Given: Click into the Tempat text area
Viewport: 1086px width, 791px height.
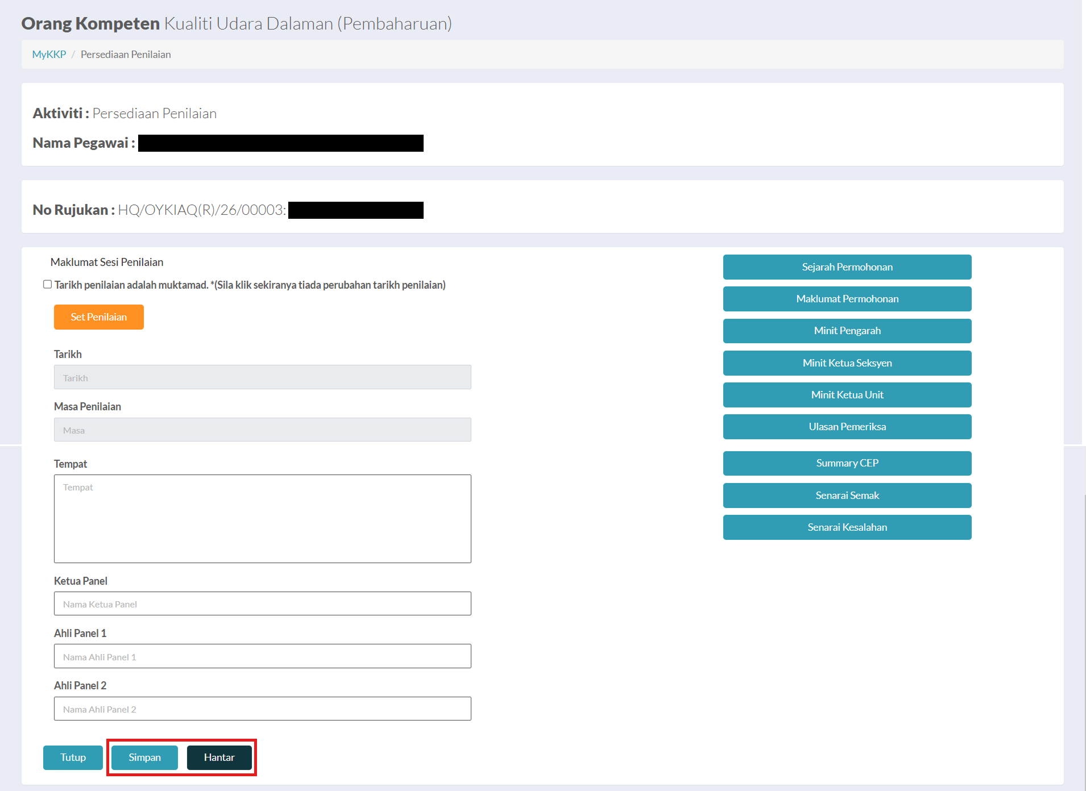Looking at the screenshot, I should tap(263, 519).
